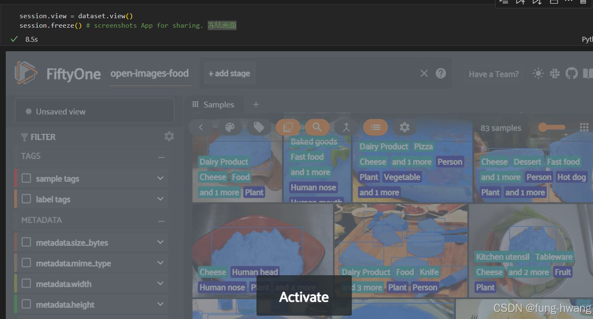Click the grid layout icon beside the zoom slider
The image size is (593, 319).
584,127
